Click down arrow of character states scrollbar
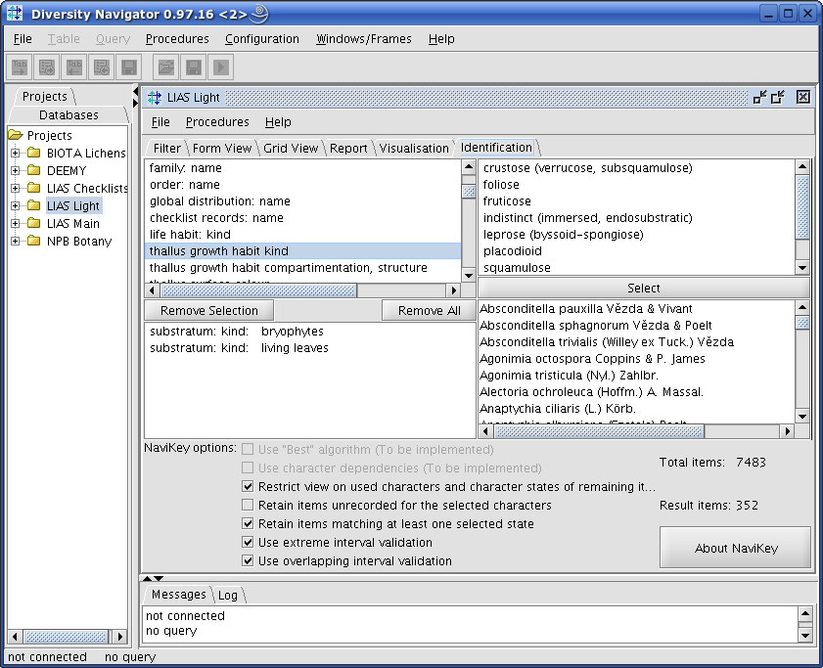This screenshot has width=823, height=668. click(x=802, y=268)
